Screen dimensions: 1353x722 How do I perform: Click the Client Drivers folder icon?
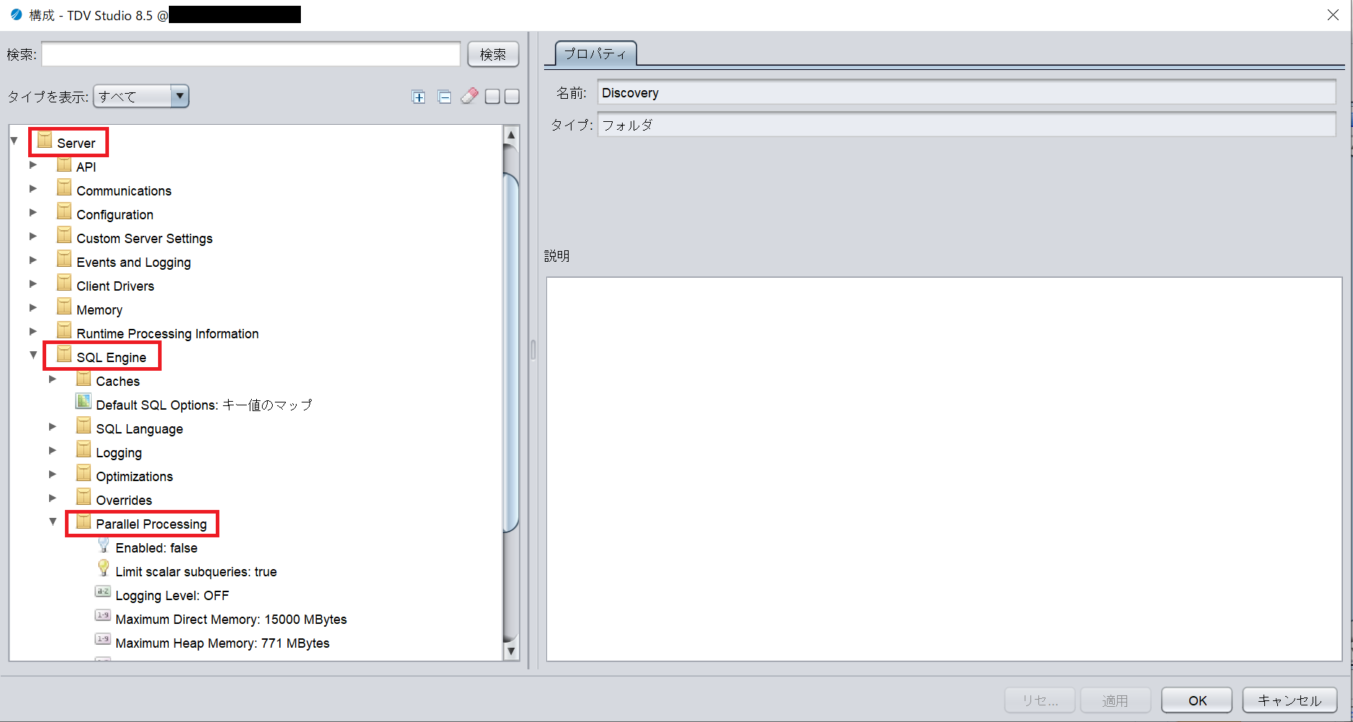(x=64, y=283)
